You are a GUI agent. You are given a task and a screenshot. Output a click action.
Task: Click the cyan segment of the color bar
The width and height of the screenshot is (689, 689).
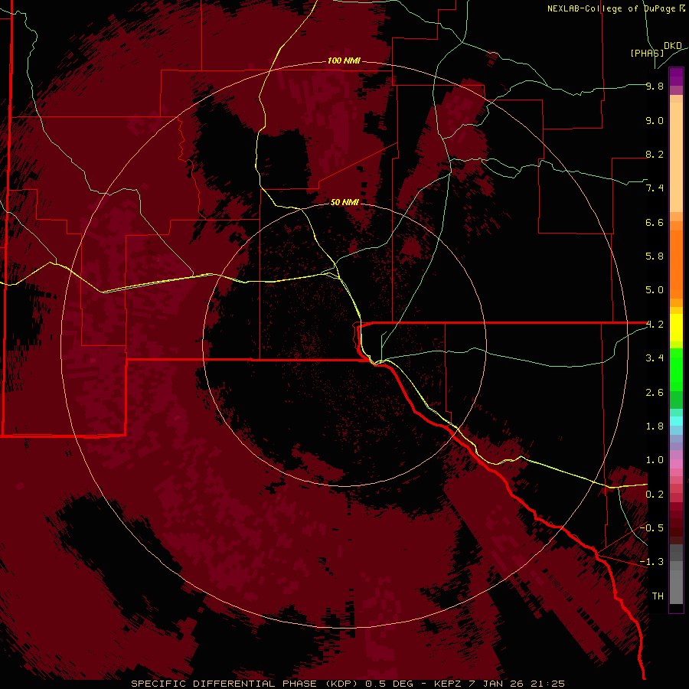(676, 421)
